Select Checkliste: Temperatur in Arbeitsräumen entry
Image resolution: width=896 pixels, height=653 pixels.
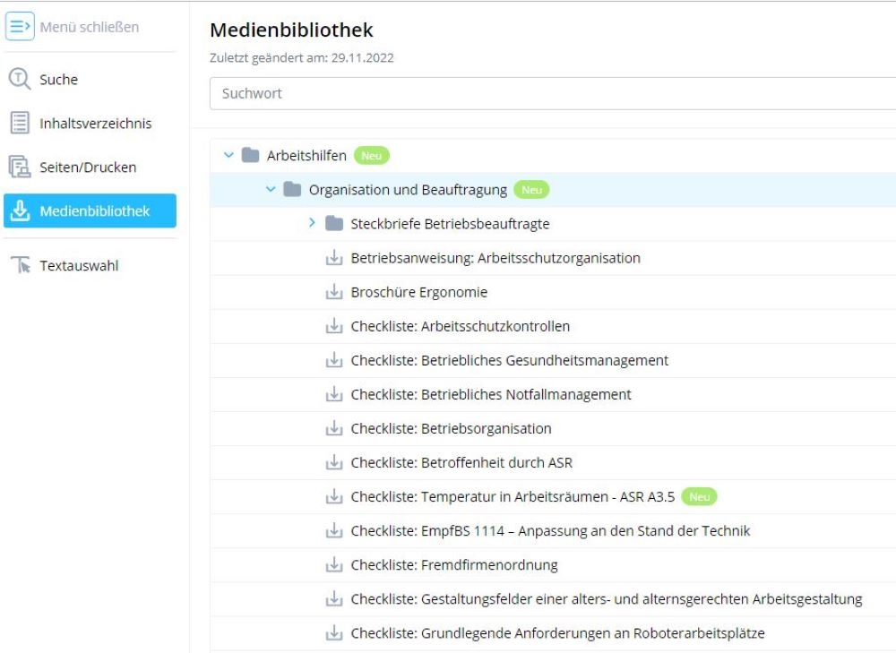coord(513,497)
